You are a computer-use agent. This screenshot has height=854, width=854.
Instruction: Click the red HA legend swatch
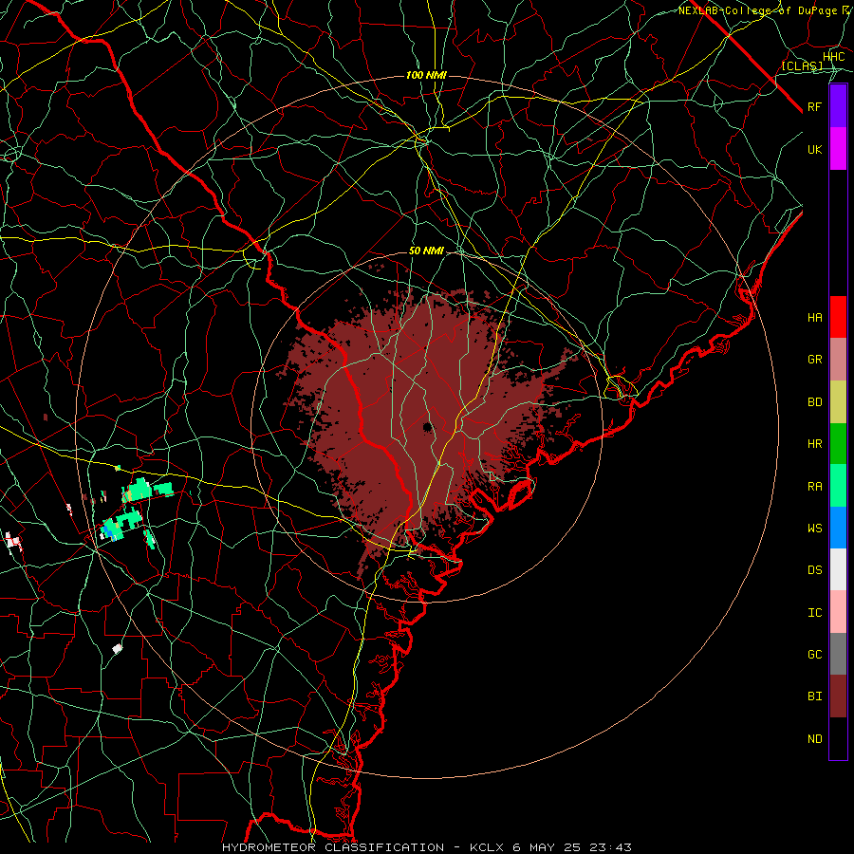click(x=838, y=317)
